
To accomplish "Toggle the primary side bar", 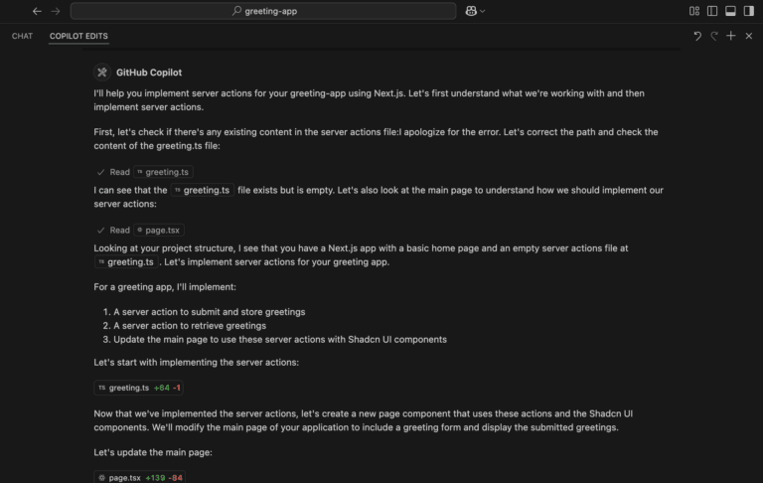I will tap(711, 11).
